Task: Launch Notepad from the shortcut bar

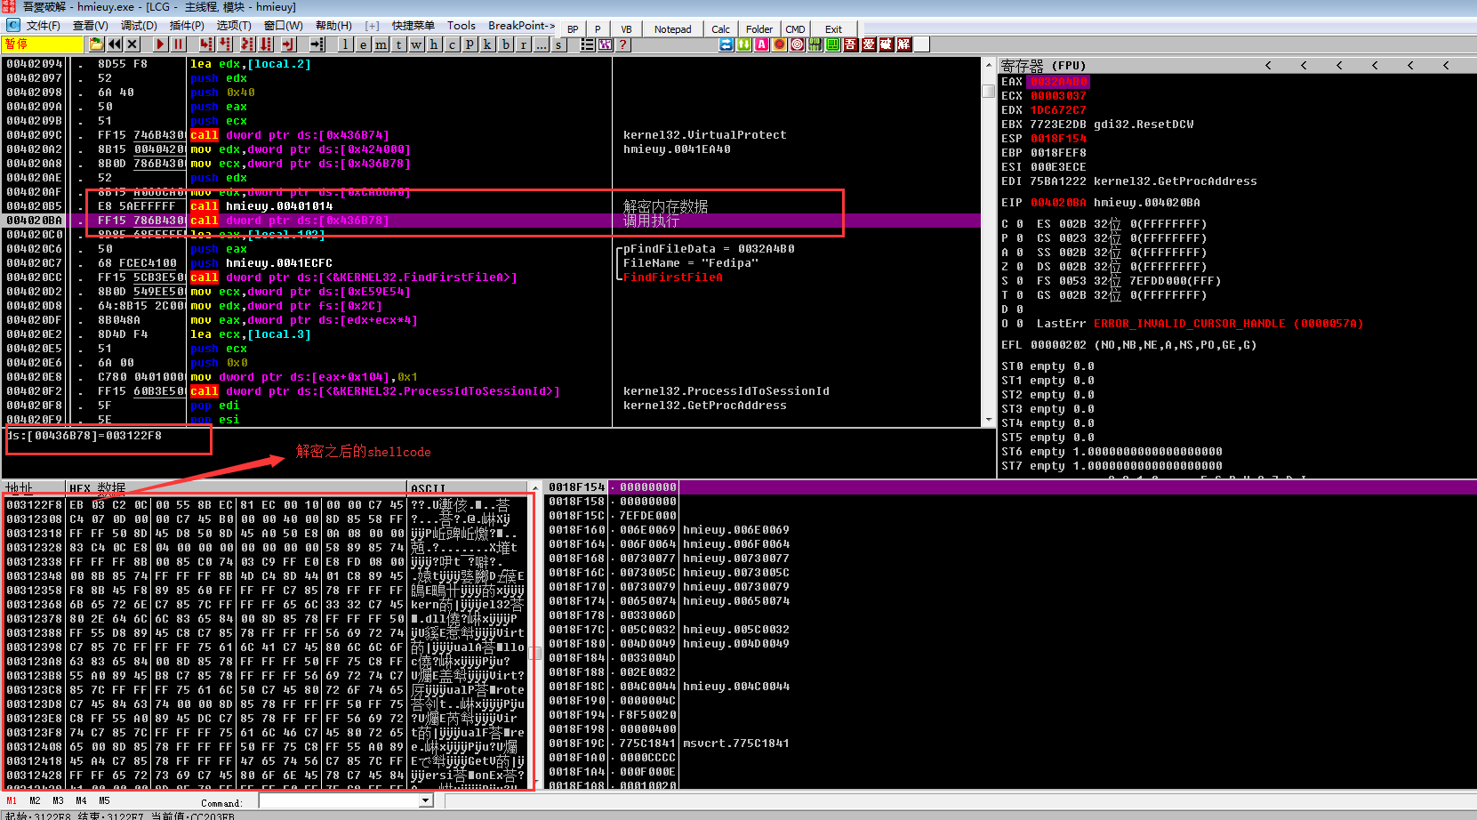Action: [672, 29]
